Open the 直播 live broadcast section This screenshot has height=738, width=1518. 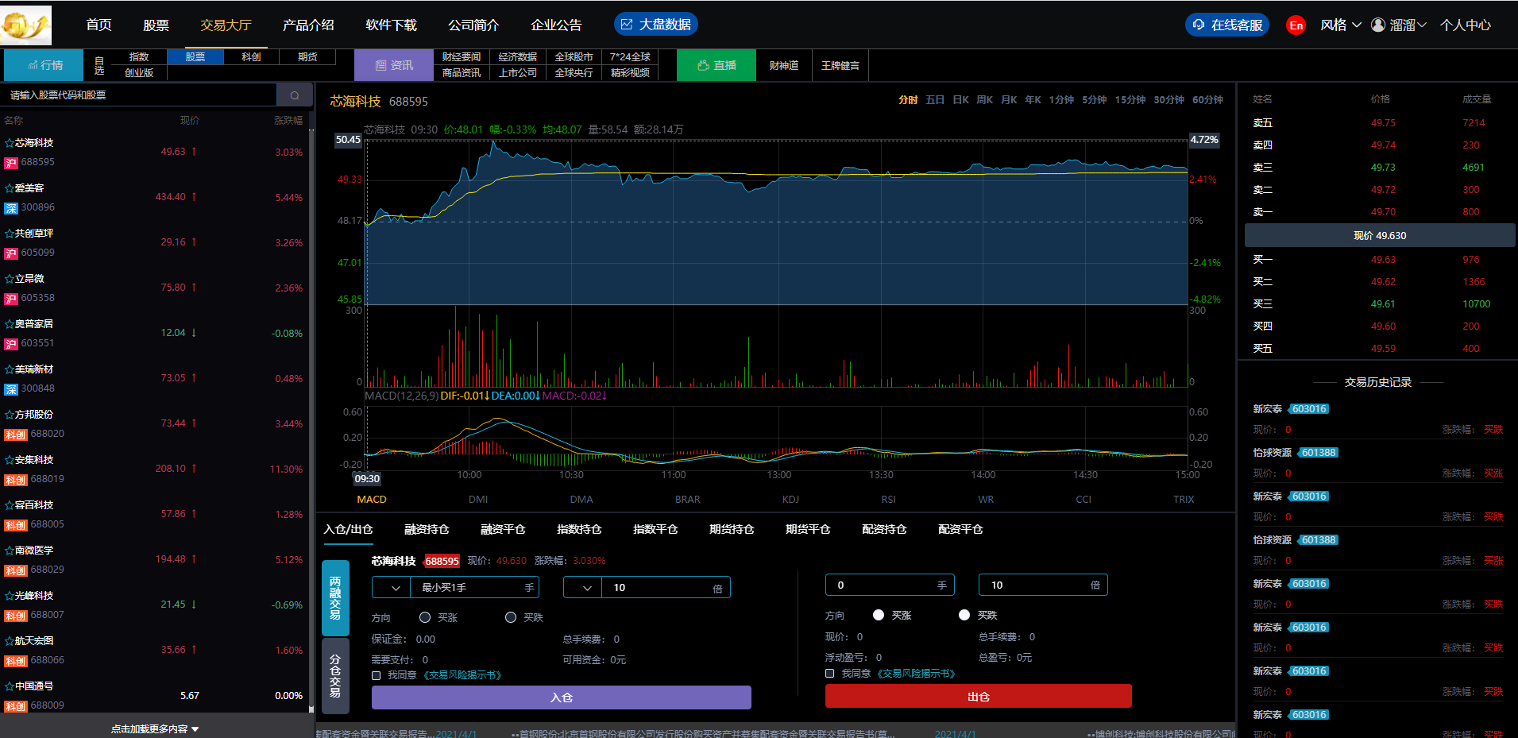pos(716,65)
